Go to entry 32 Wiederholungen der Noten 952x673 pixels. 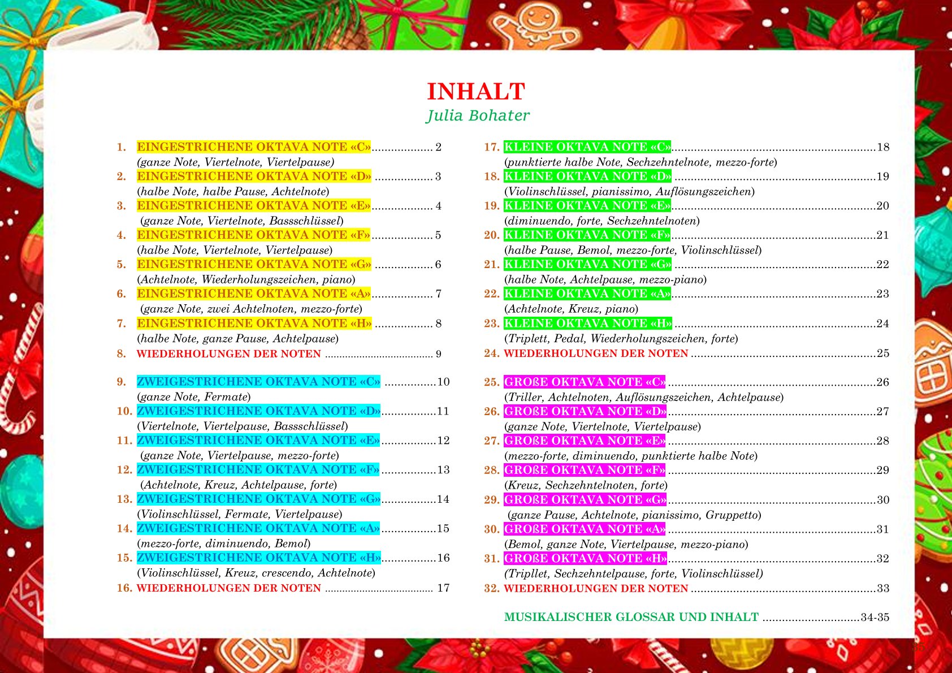(x=596, y=589)
